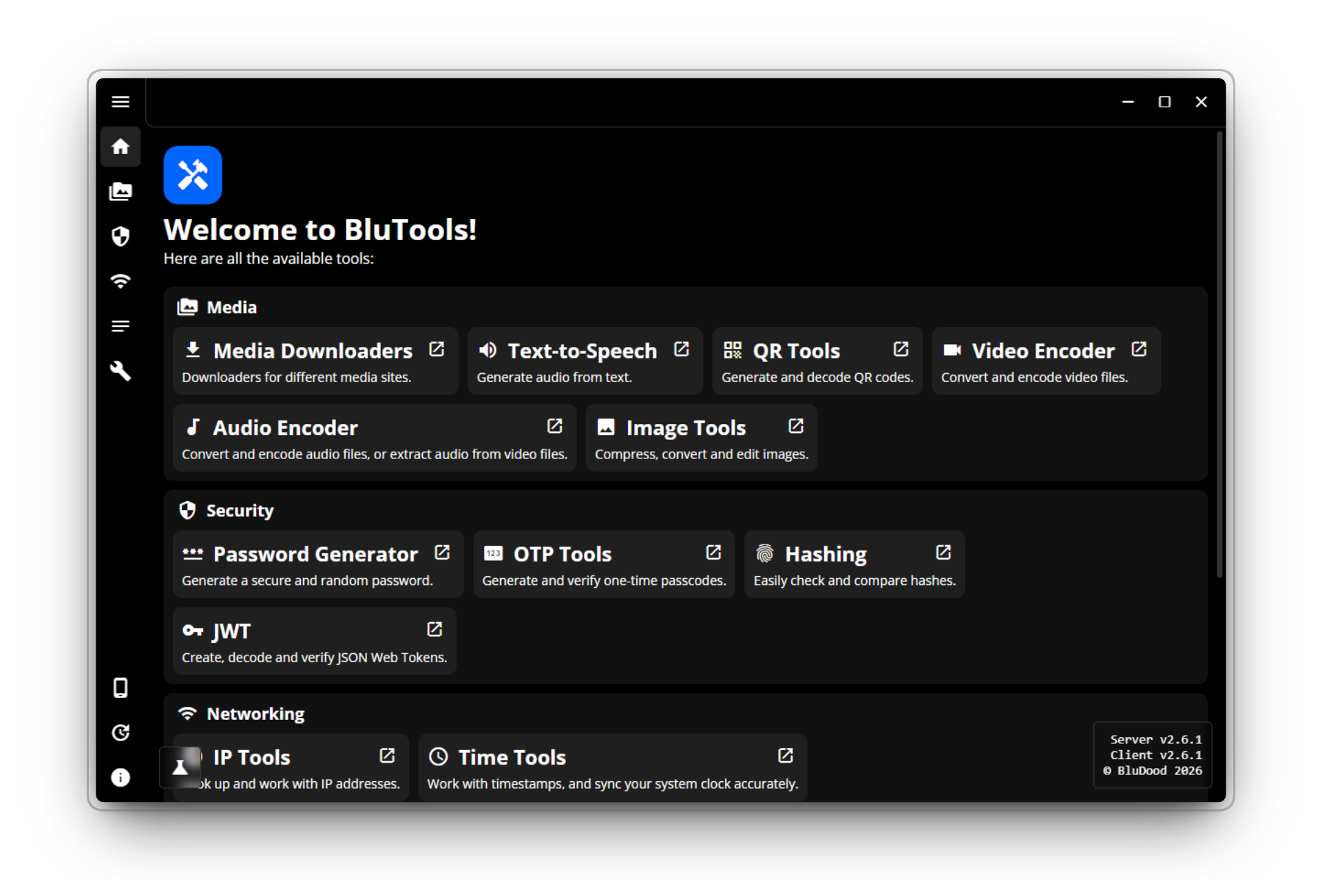The width and height of the screenshot is (1322, 881).
Task: Pop out Text-to-Speech in new window
Action: (681, 349)
